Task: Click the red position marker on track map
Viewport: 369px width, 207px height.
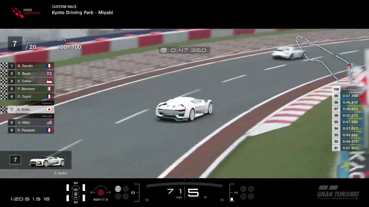Action: (x=349, y=66)
